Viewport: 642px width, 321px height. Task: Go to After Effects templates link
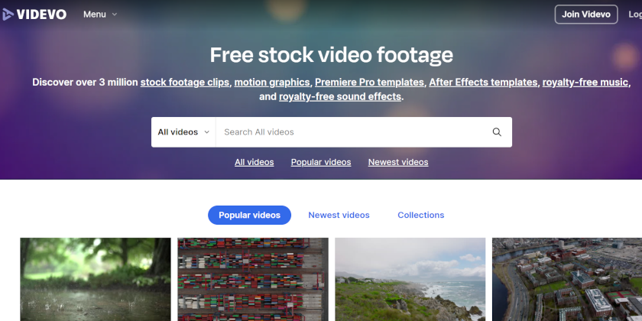483,83
